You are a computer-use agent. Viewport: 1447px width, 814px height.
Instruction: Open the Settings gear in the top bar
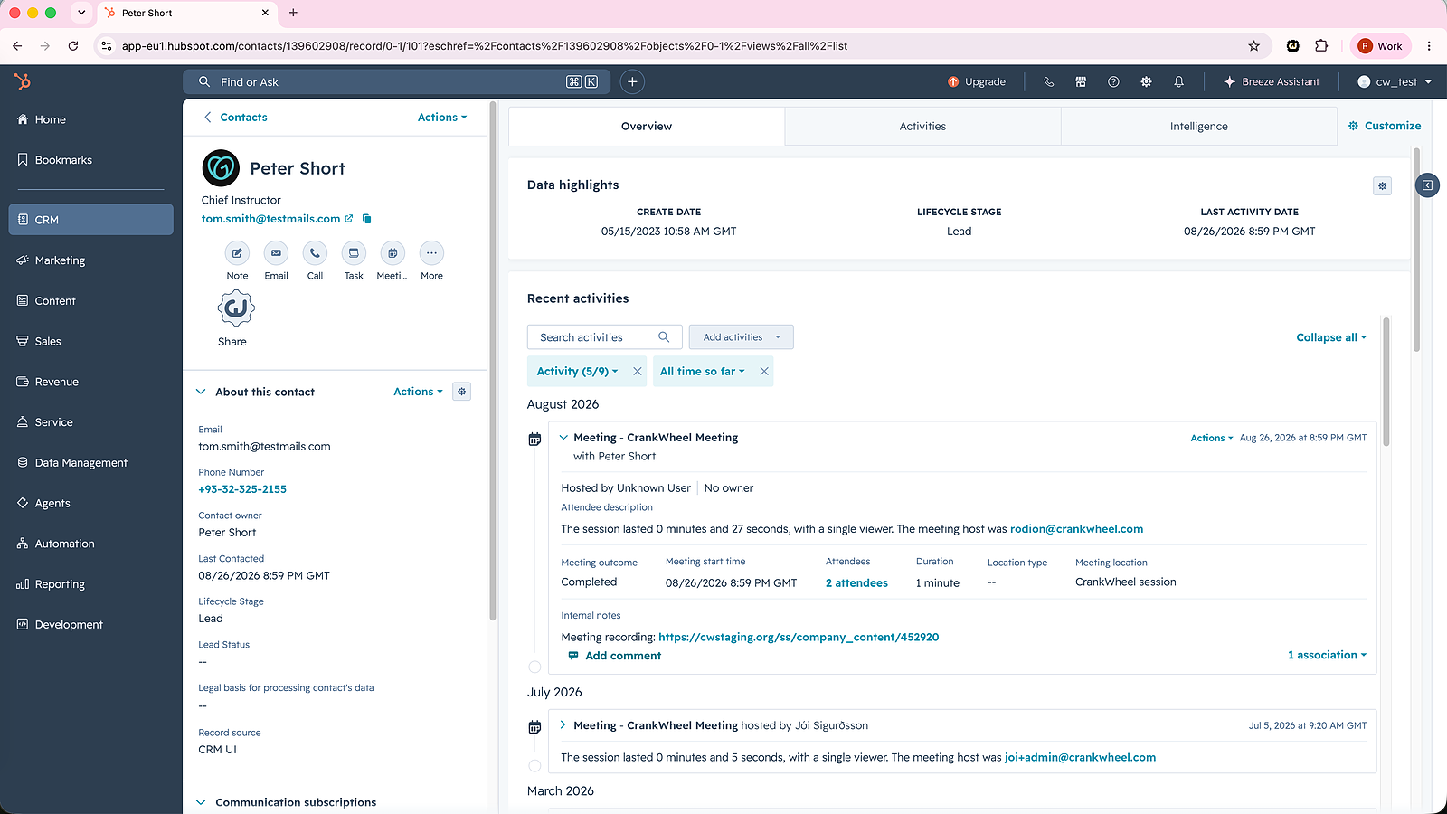(x=1146, y=81)
